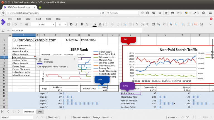Image resolution: width=214 pixels, height=120 pixels.
Task: Click the currency format dollar icon
Action: [x=137, y=24]
